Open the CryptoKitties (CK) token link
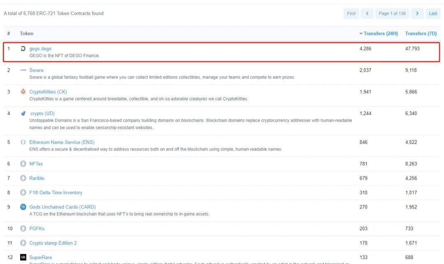 pos(48,92)
